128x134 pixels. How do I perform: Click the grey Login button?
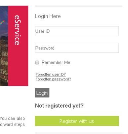pyautogui.click(x=42, y=93)
